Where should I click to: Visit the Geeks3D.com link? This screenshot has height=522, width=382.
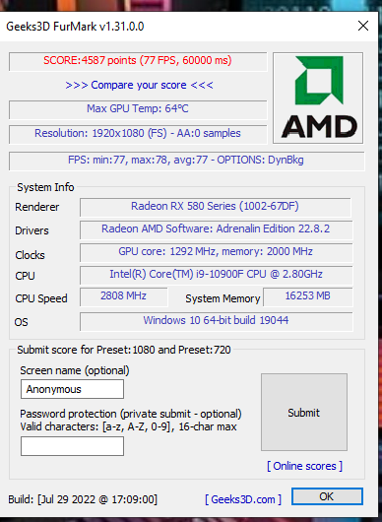(x=243, y=499)
